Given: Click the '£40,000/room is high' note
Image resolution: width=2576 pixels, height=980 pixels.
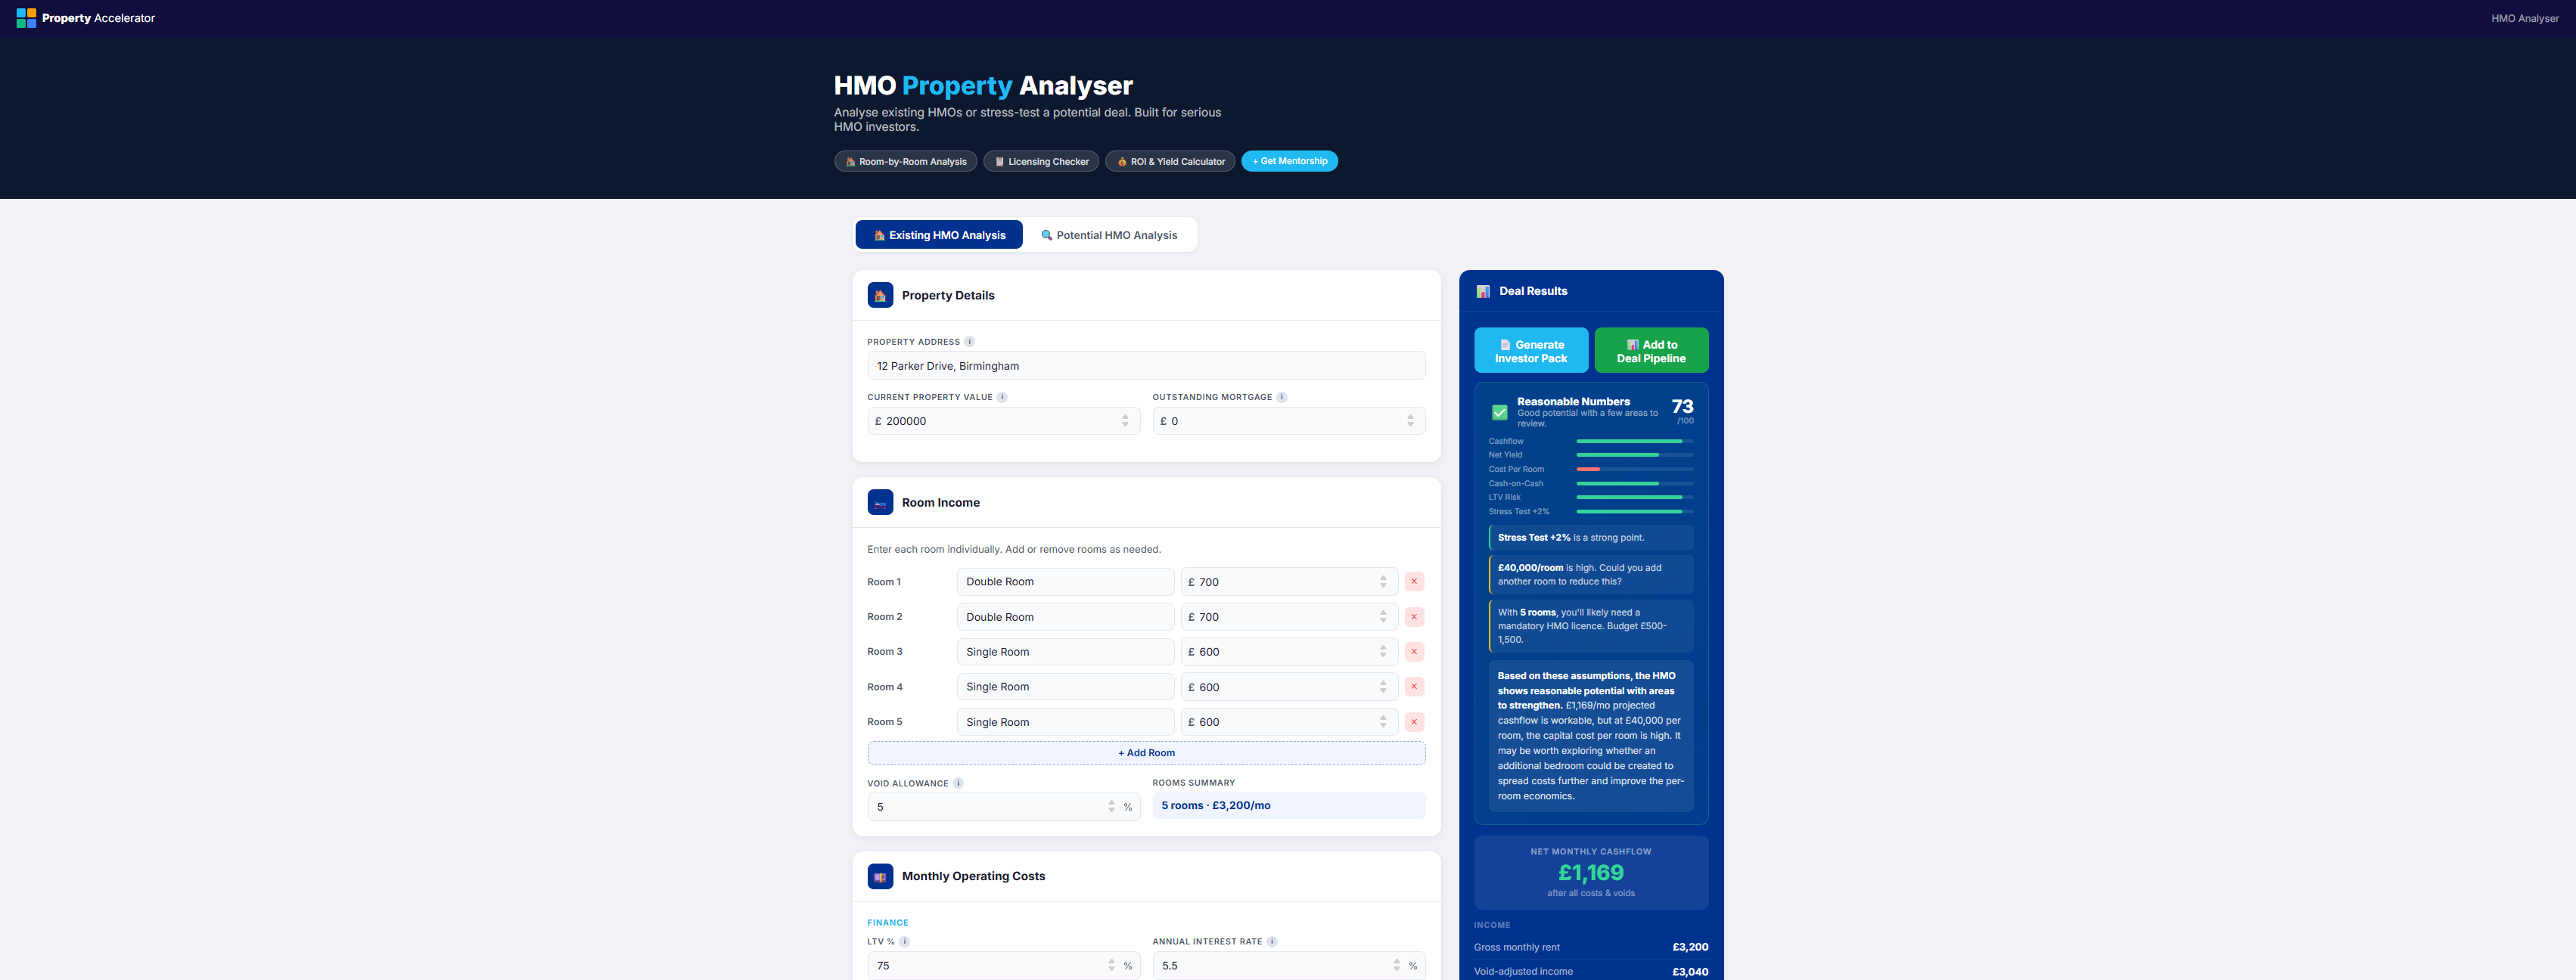Looking at the screenshot, I should click(1591, 575).
